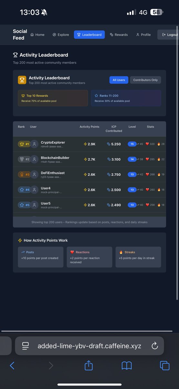Screen dimensions: 179x389
Task: Click DeFiEnthusiast's avatar icon
Action: [x=35, y=174]
